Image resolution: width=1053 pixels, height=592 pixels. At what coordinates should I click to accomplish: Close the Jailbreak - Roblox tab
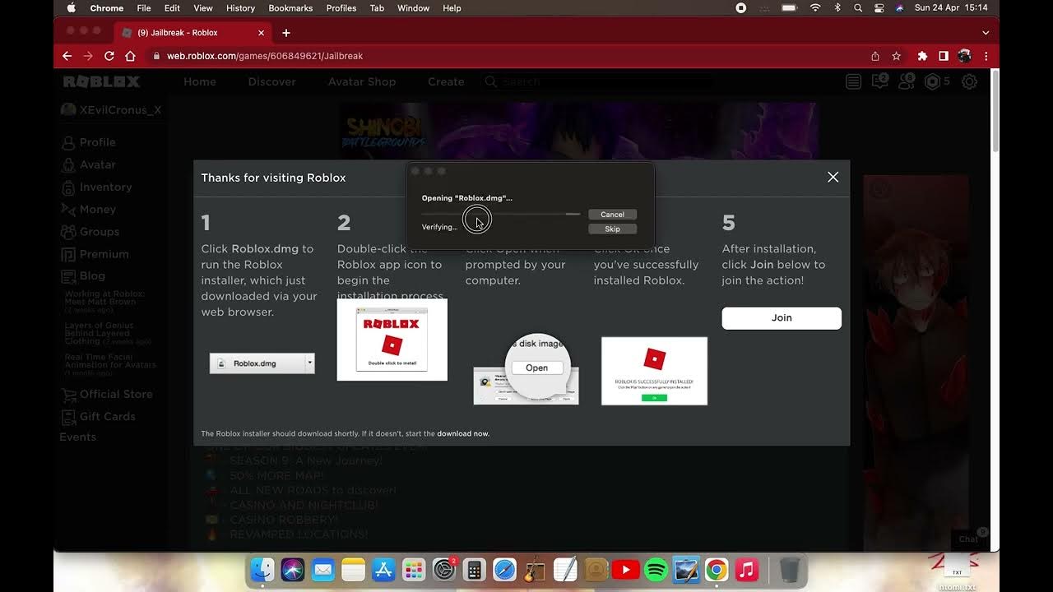pos(262,33)
